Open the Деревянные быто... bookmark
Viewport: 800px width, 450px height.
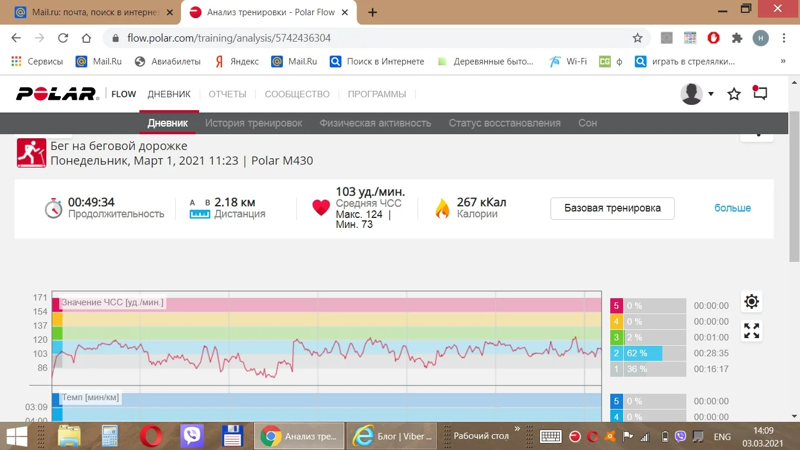pos(486,62)
